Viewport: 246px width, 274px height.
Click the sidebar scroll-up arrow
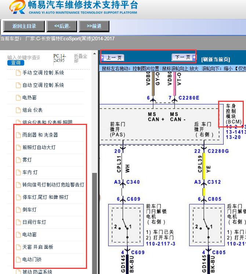tap(94, 53)
